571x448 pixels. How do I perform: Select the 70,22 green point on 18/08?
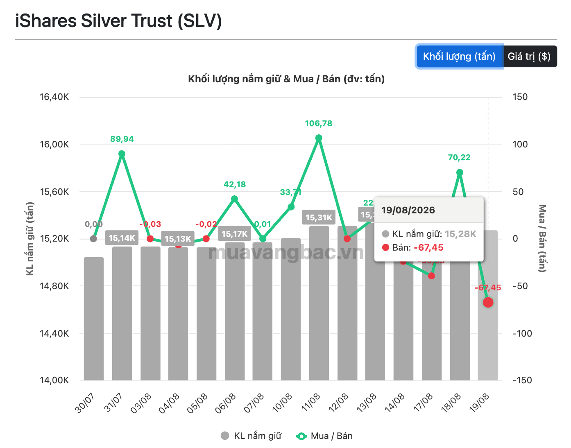(460, 172)
